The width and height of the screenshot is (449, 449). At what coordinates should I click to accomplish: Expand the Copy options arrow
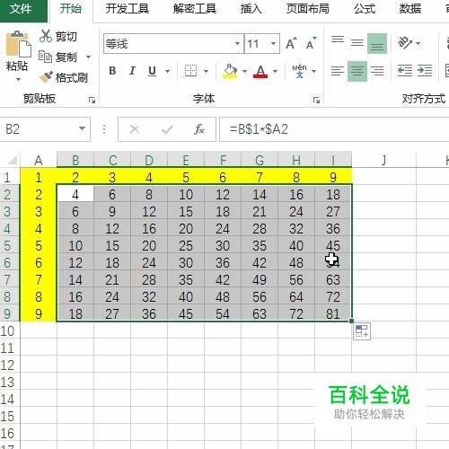(x=88, y=57)
